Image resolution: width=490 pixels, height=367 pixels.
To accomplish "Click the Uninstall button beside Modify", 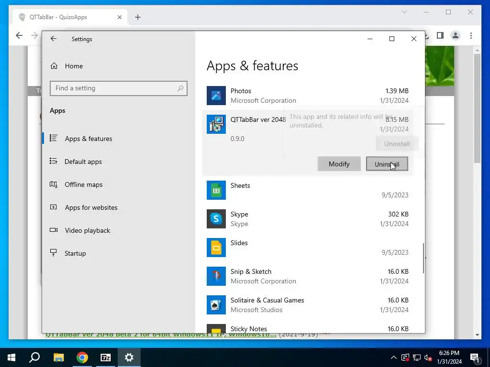I will [387, 164].
